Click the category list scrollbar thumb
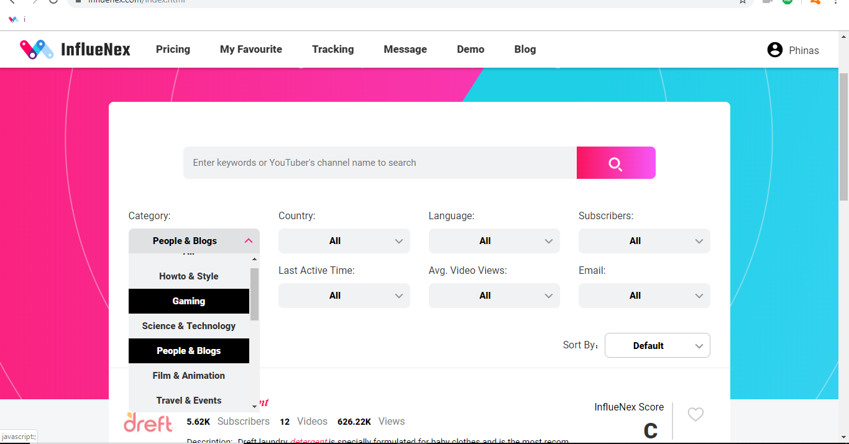This screenshot has width=849, height=444. (x=254, y=294)
